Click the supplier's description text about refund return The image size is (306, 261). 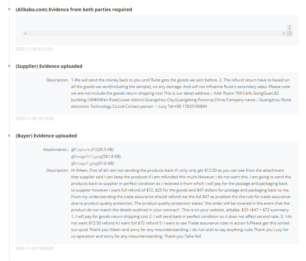(x=180, y=93)
